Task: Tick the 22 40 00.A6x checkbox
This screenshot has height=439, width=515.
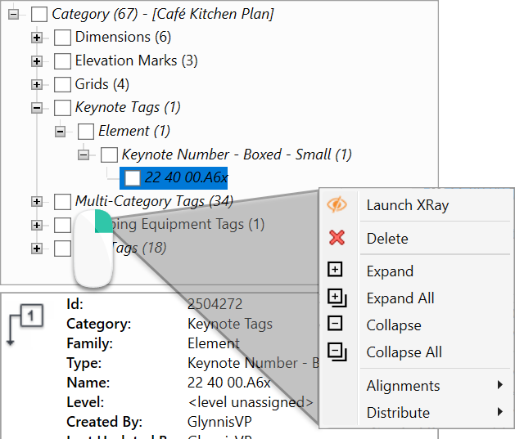Action: (x=133, y=178)
